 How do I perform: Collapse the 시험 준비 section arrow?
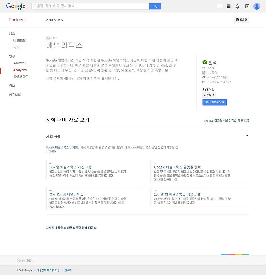coord(247,136)
